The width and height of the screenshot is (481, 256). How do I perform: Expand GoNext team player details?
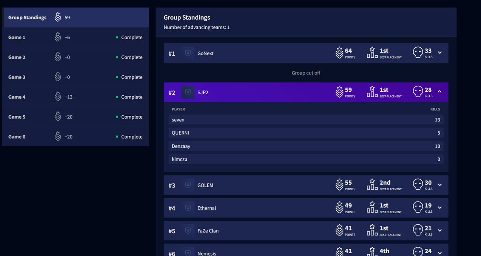point(440,52)
